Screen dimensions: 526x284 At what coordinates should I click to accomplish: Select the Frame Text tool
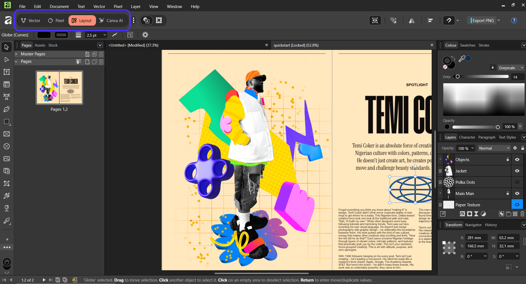[7, 72]
